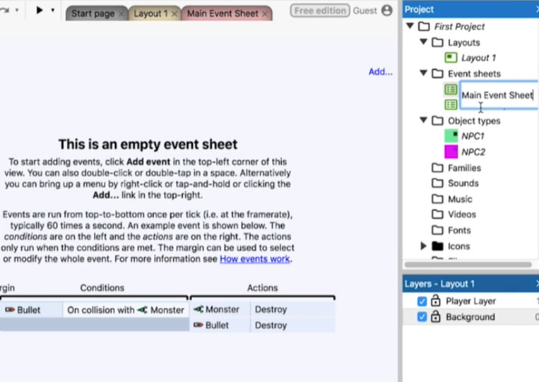Click the Main Event Sheet sheet icon
This screenshot has height=382, width=539.
tap(451, 89)
